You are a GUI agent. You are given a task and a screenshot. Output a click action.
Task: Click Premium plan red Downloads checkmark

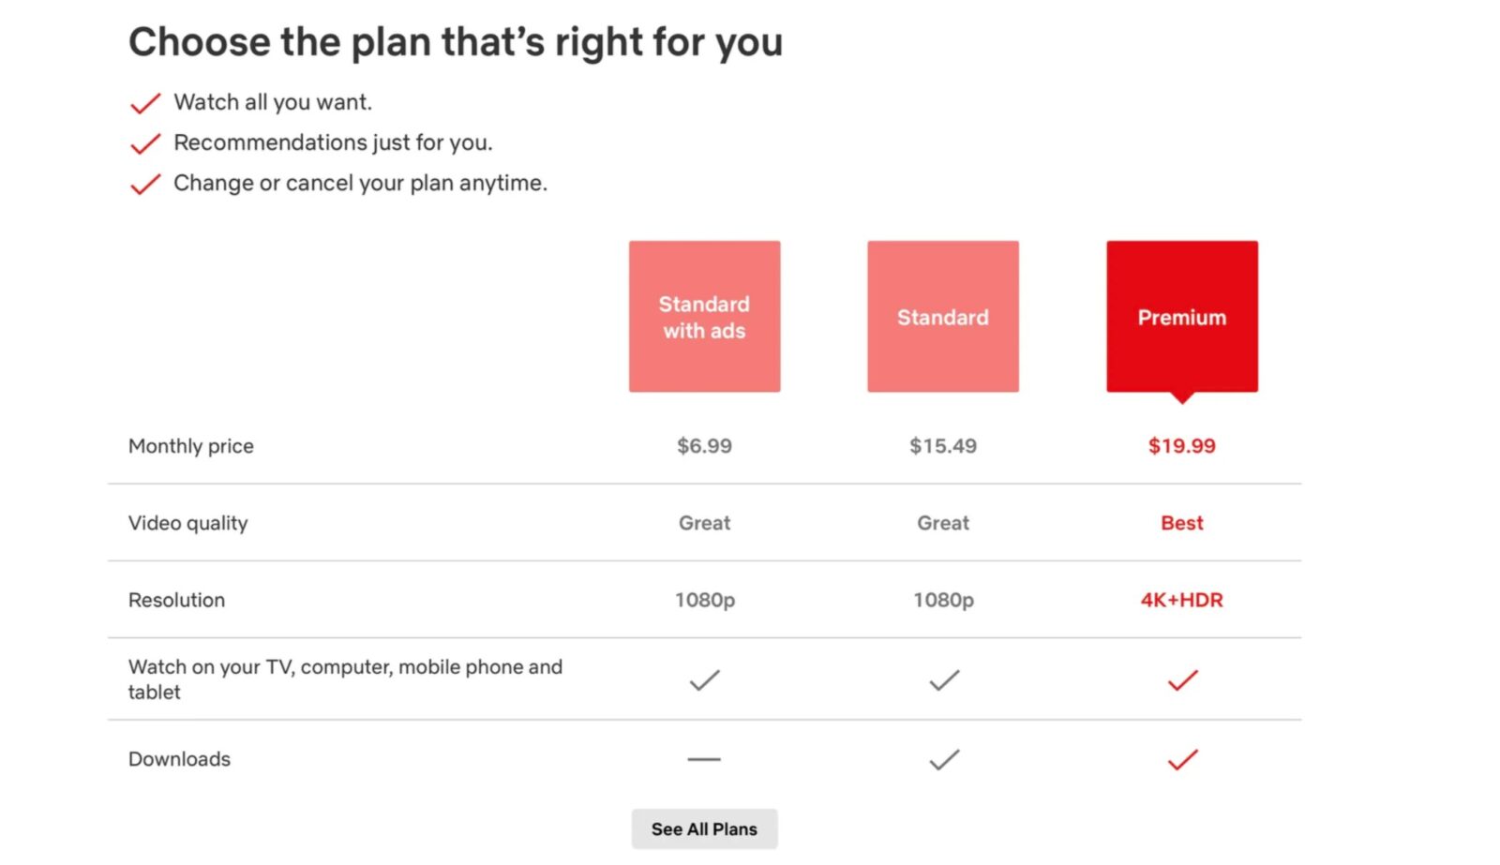[1182, 759]
